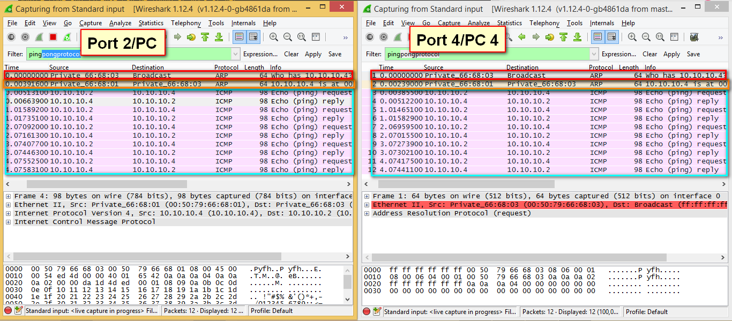The height and width of the screenshot is (321, 732).
Task: Open coloring rules icon in Port 4 toolbar
Action: 693,36
